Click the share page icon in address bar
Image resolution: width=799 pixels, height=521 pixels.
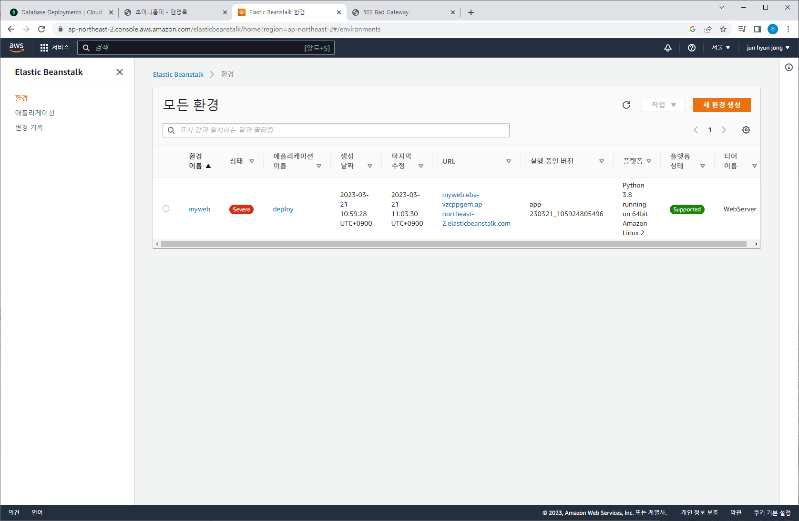(x=708, y=29)
